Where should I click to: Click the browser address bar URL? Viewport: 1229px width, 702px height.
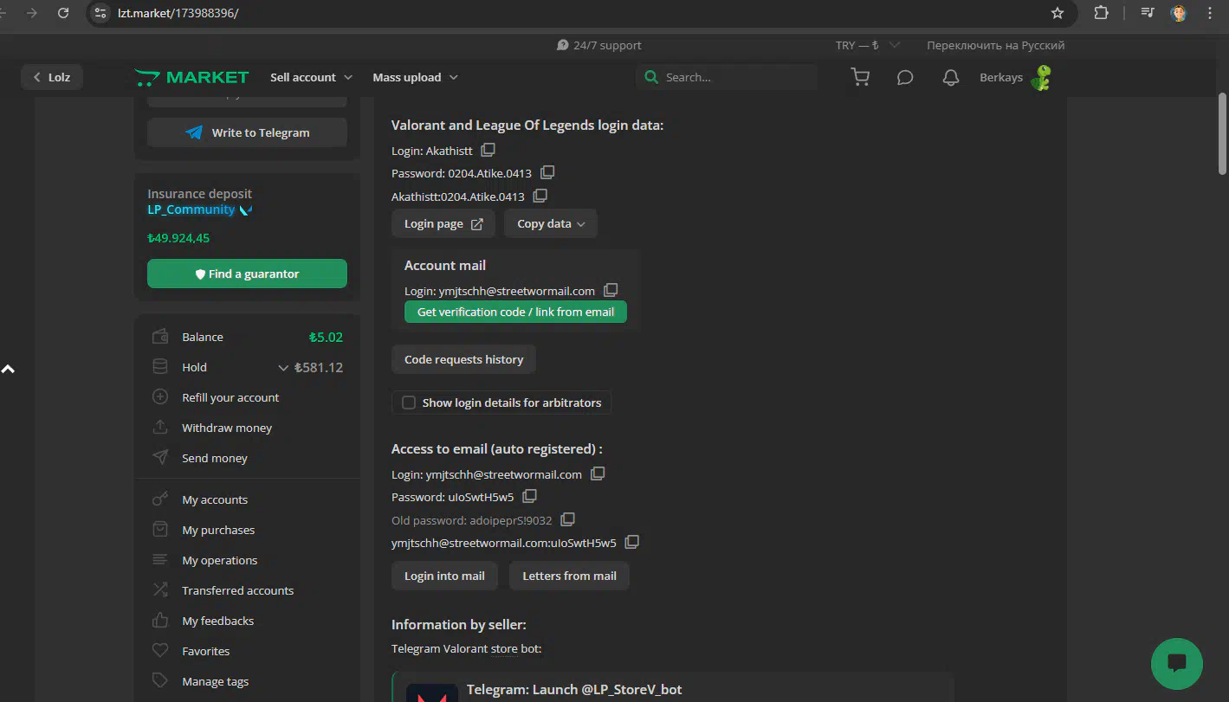pyautogui.click(x=178, y=13)
